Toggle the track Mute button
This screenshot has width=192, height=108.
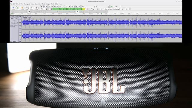pos(12,18)
